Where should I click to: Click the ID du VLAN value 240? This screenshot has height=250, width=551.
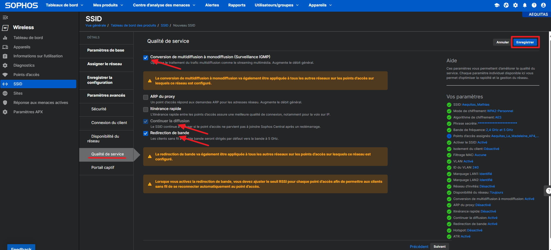point(476,168)
